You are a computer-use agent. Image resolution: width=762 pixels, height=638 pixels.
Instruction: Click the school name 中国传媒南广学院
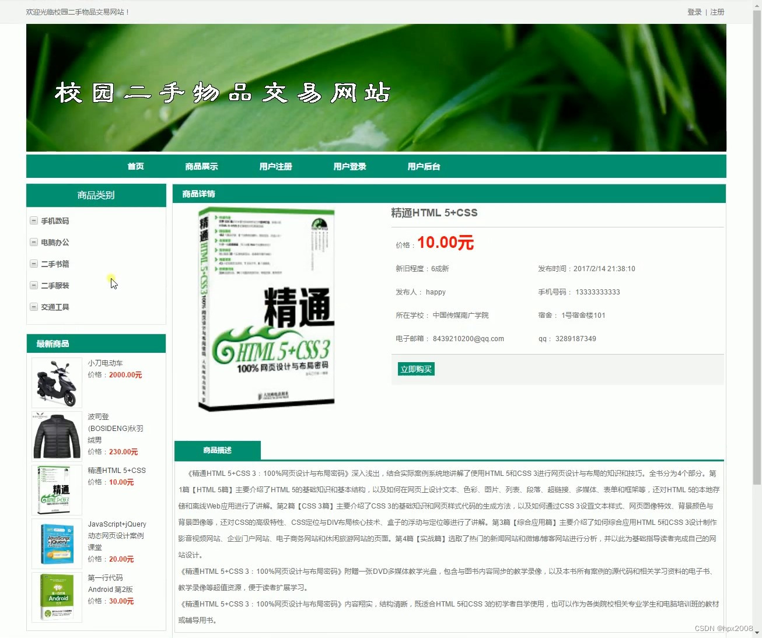tap(460, 316)
